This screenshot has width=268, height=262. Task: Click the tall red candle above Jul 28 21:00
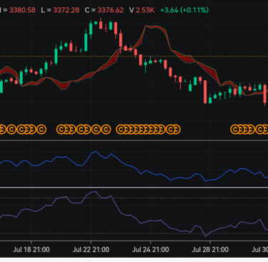point(205,92)
